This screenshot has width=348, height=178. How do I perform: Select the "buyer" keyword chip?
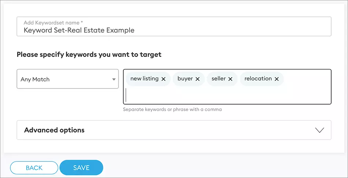[185, 79]
